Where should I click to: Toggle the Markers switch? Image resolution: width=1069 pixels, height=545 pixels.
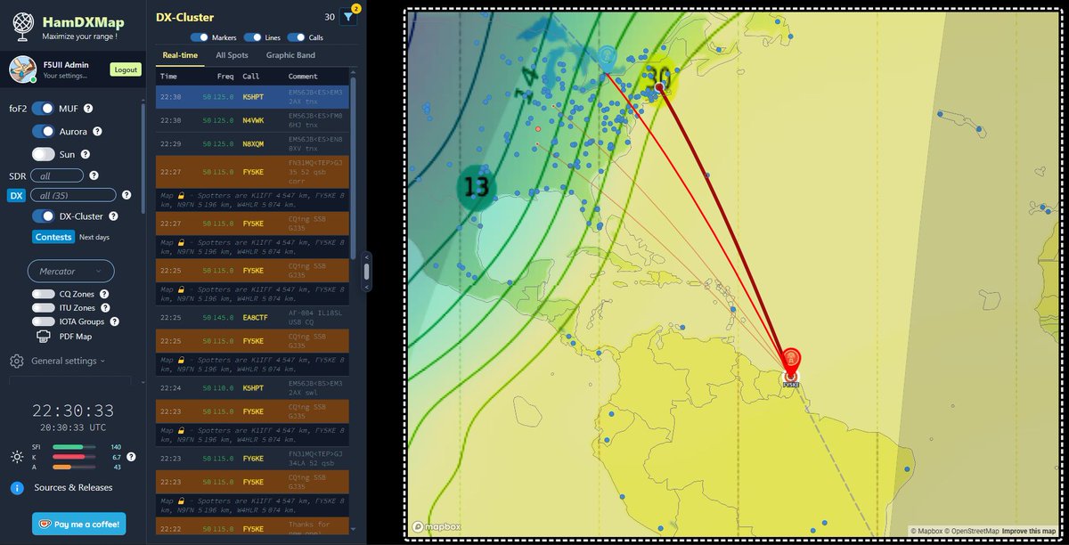(199, 38)
